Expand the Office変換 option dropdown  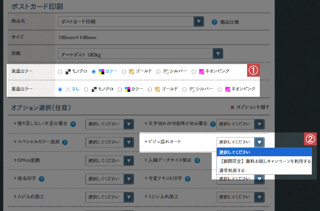click(110, 161)
